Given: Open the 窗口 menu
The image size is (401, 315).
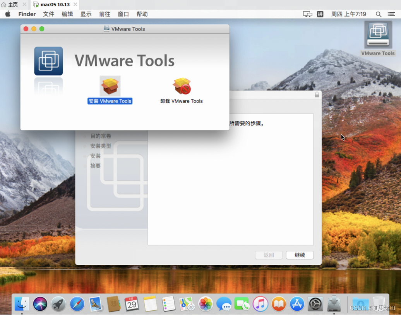Looking at the screenshot, I should point(123,14).
